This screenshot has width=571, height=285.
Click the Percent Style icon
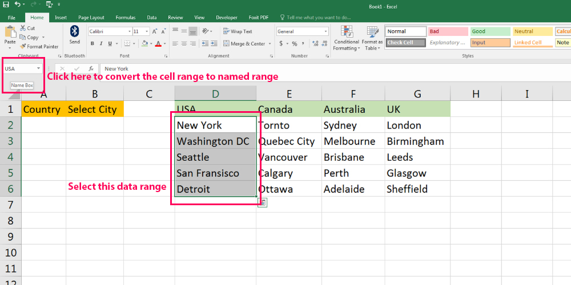pyautogui.click(x=294, y=44)
